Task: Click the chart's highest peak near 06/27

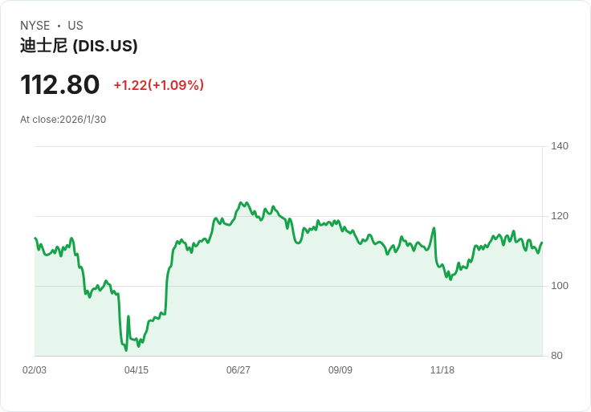Action: pyautogui.click(x=241, y=202)
